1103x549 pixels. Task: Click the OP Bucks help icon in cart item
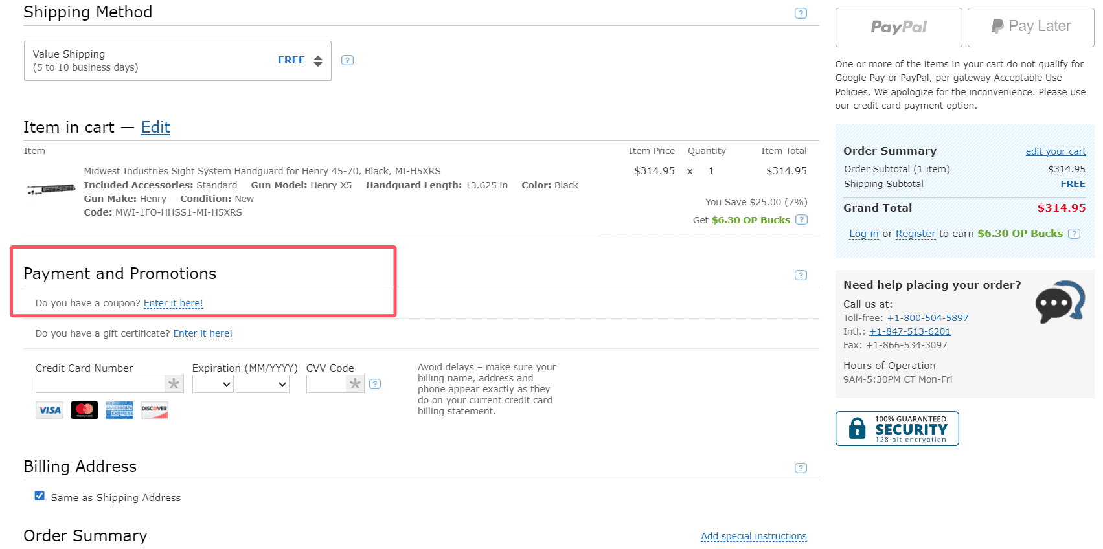click(x=801, y=219)
